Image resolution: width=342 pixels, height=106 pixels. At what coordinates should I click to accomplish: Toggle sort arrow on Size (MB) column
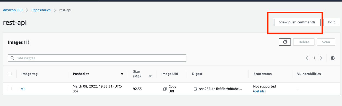(x=150, y=76)
